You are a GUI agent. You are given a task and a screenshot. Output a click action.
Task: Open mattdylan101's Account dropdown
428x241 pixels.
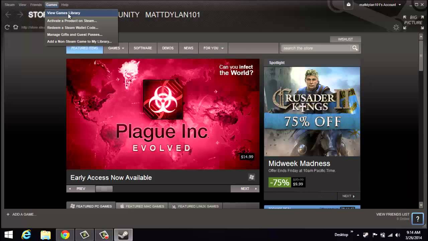(x=380, y=5)
